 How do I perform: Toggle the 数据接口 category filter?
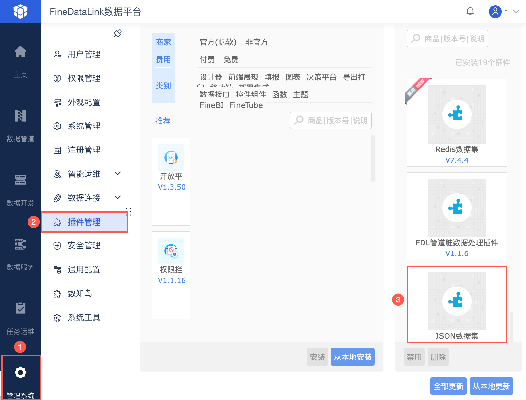(214, 95)
